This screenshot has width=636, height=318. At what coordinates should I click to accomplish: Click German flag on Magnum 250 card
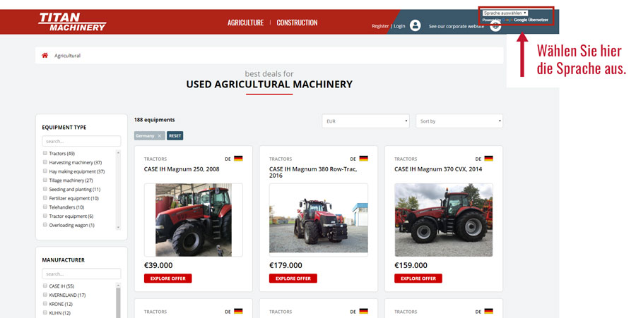(238, 159)
